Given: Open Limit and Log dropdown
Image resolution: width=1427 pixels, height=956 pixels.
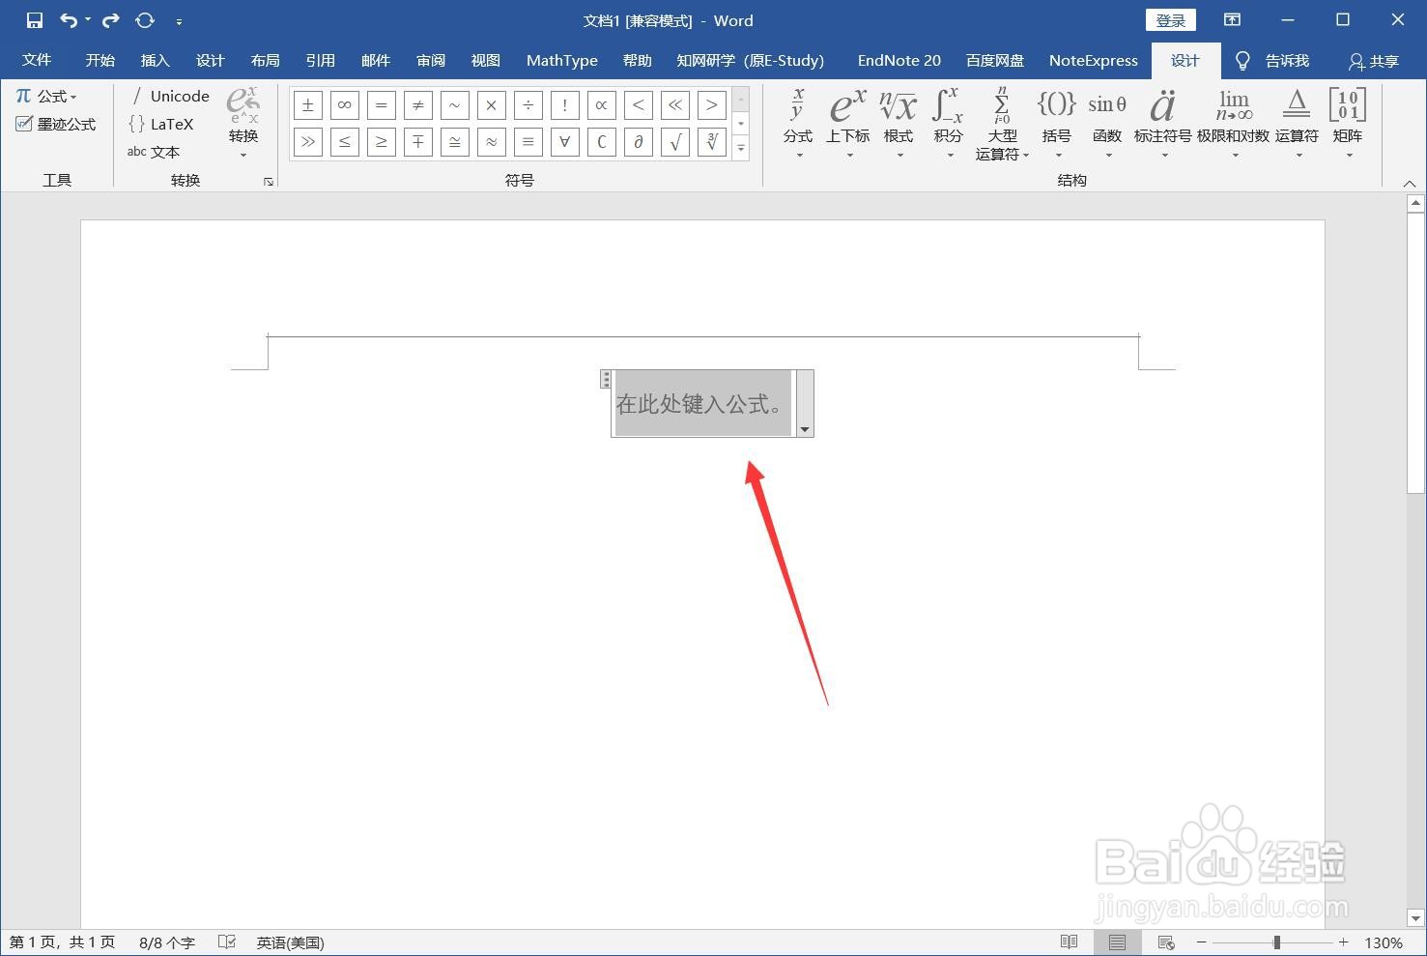Looking at the screenshot, I should click(1234, 124).
